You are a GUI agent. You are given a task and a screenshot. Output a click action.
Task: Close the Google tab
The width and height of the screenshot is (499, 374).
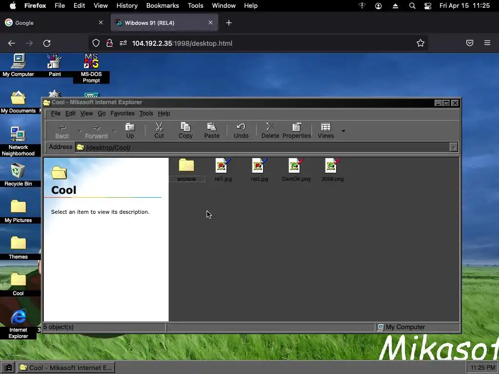point(100,22)
